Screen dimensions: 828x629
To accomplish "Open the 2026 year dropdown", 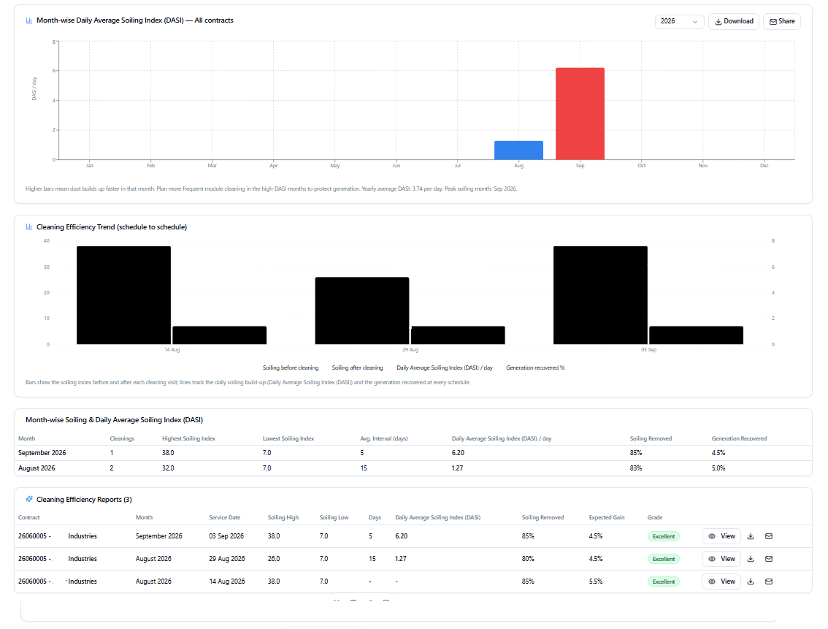I will pyautogui.click(x=679, y=21).
